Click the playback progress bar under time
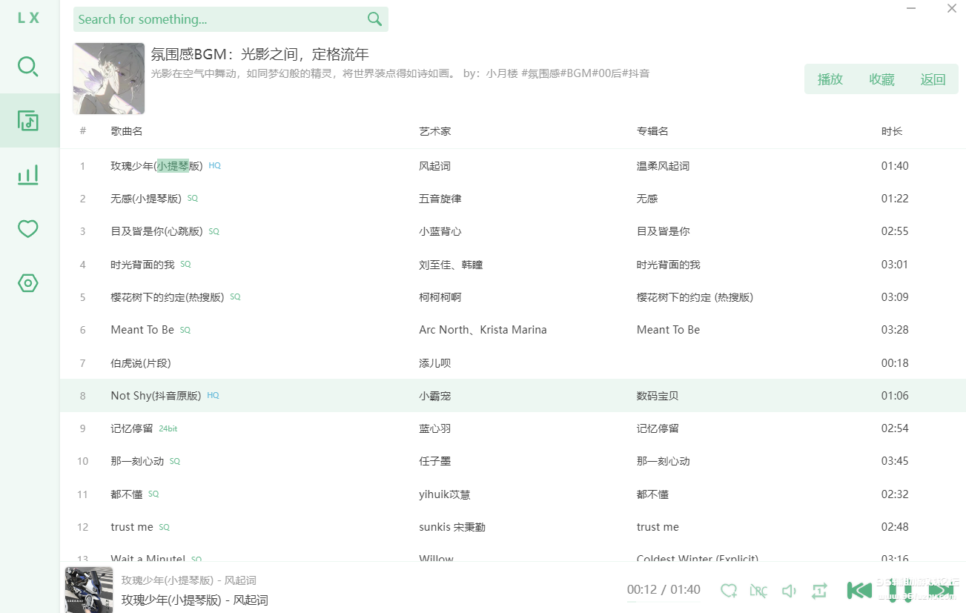This screenshot has width=966, height=613. [x=664, y=602]
